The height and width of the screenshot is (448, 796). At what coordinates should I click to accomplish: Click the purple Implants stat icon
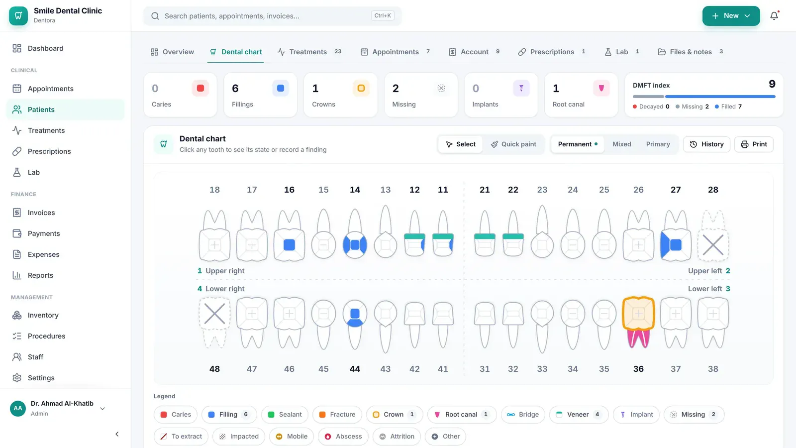coord(521,88)
